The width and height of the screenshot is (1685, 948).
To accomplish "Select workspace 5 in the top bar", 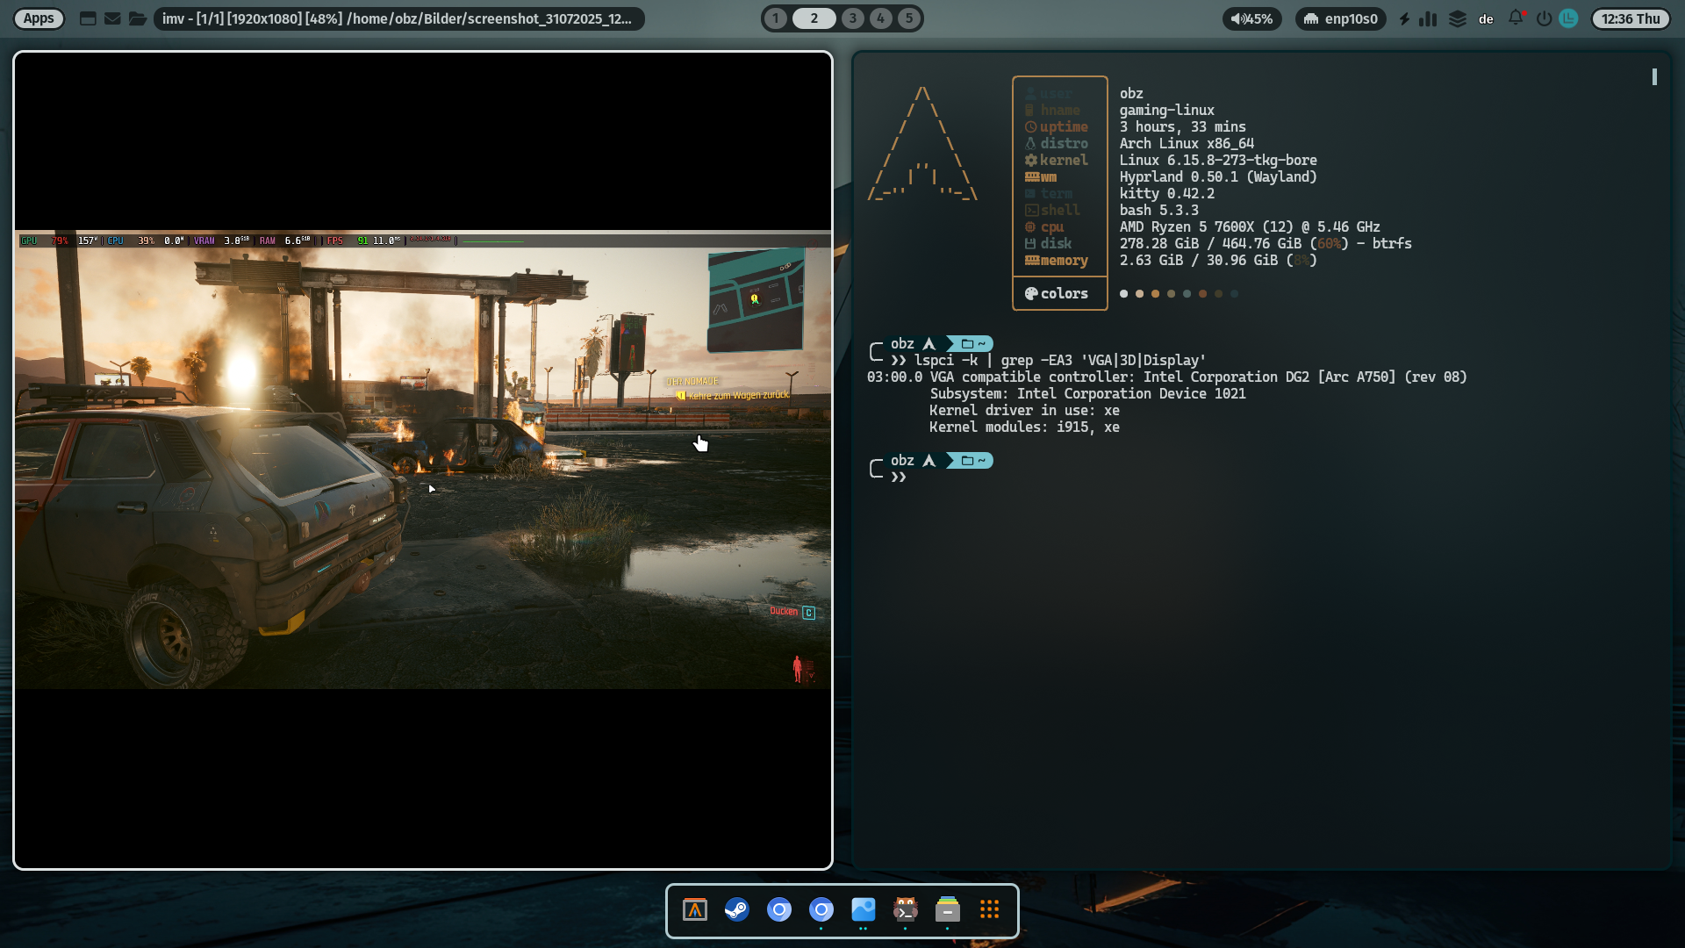I will pyautogui.click(x=909, y=18).
